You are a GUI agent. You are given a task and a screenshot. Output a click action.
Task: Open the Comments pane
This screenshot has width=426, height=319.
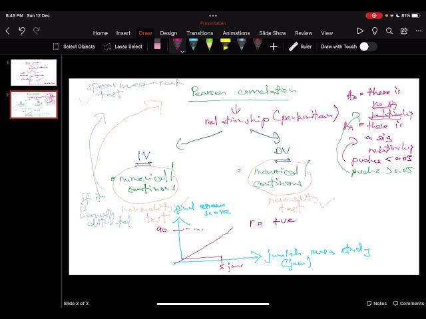[408, 303]
